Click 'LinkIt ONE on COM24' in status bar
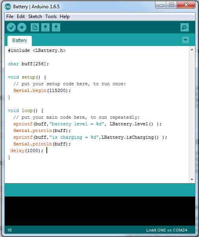 [167, 230]
